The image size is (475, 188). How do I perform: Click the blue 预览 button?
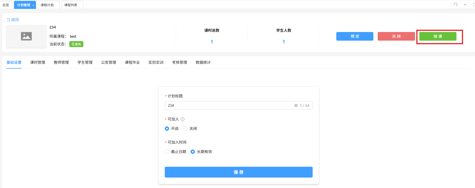(x=355, y=36)
